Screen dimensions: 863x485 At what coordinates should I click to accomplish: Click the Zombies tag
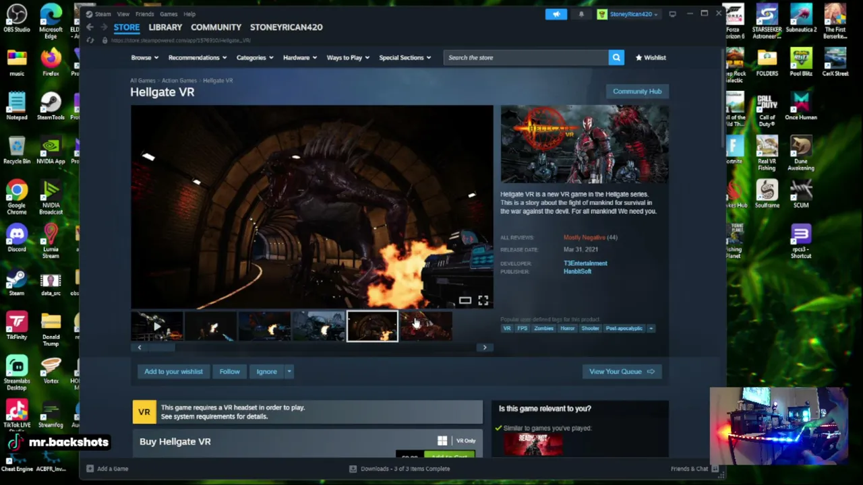[543, 329]
